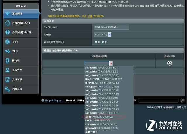Click the Help & Support question icon
Image resolution: width=187 pixels, height=134 pixels.
(43, 100)
